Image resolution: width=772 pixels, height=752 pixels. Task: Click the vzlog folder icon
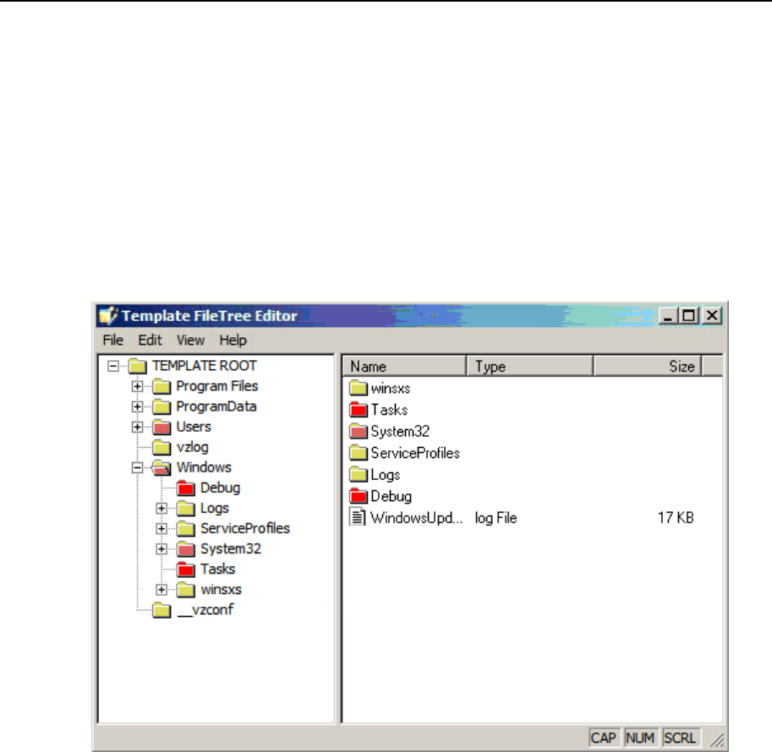click(x=162, y=447)
